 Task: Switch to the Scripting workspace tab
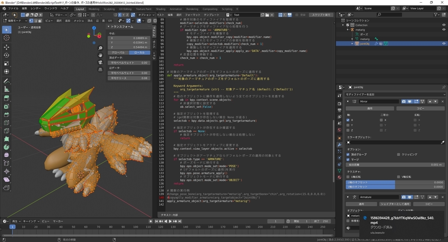(227, 9)
